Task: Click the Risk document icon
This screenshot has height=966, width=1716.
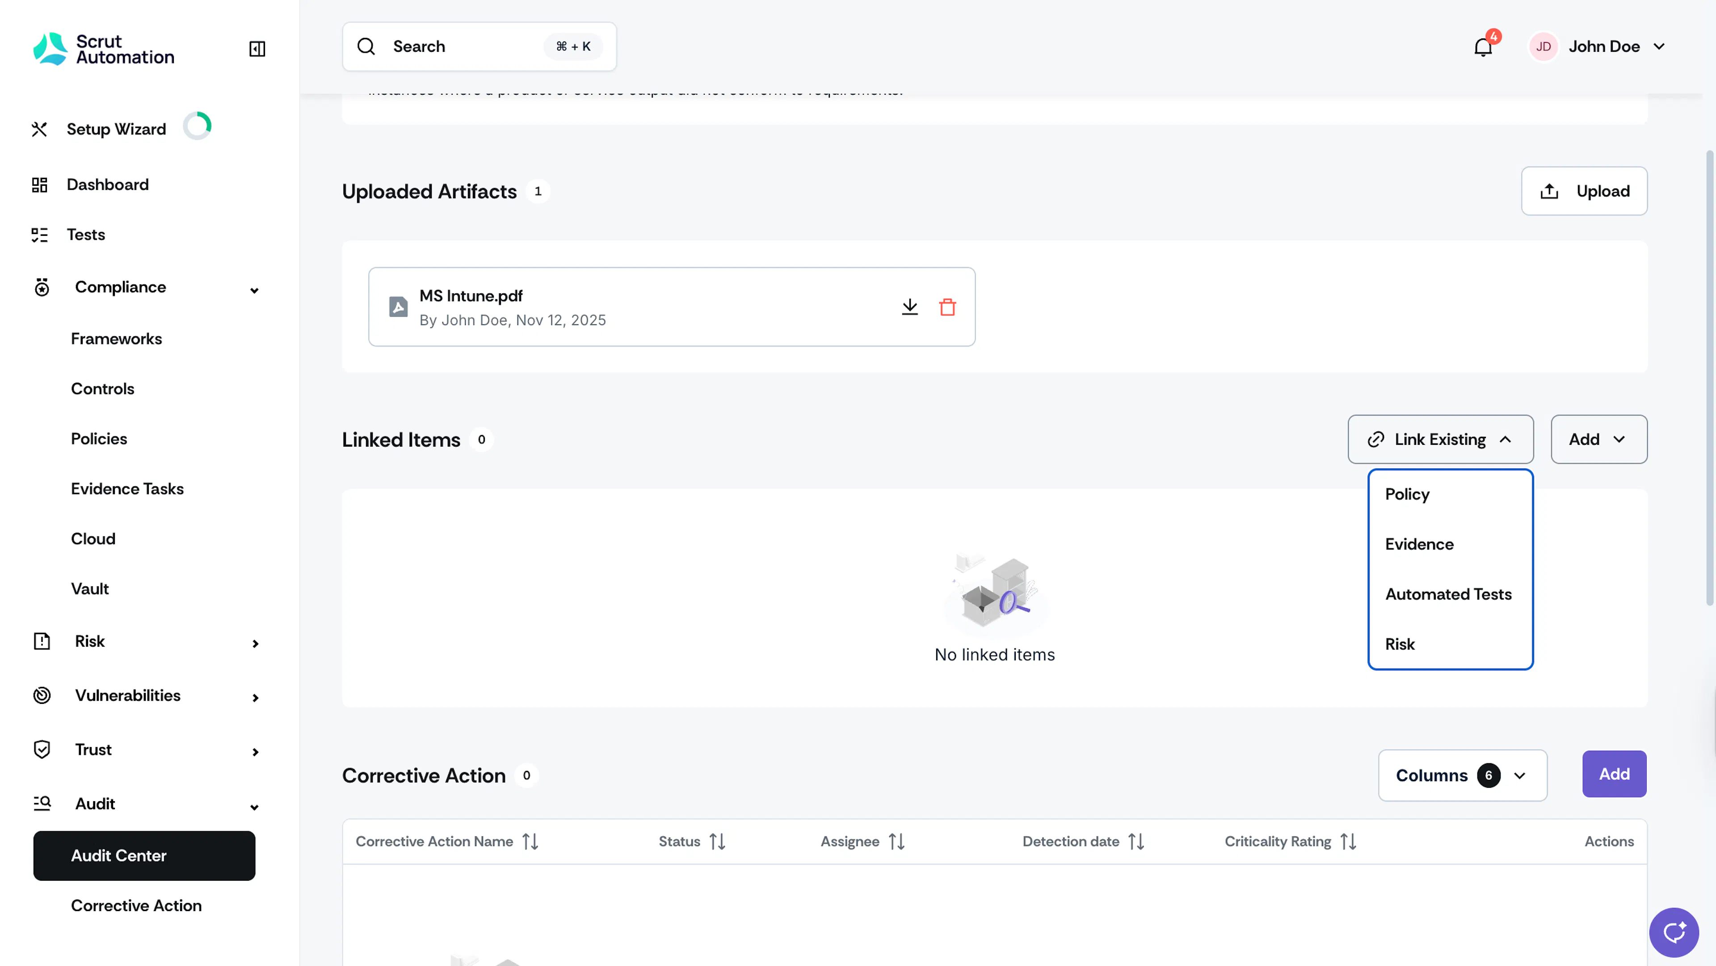Action: click(x=42, y=641)
